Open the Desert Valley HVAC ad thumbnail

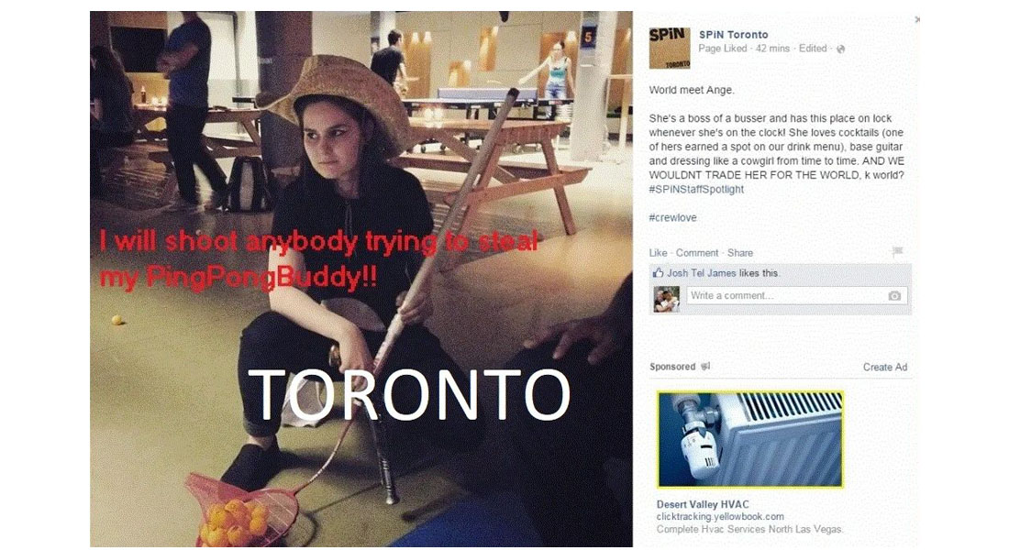[750, 439]
